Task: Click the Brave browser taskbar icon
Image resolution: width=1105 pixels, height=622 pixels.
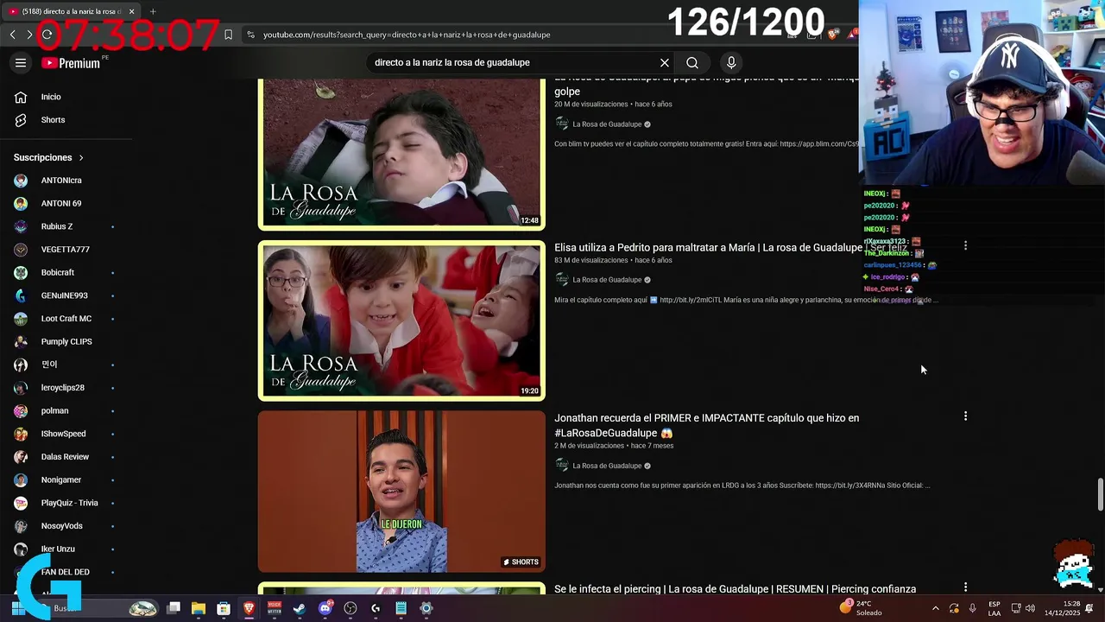Action: (249, 608)
